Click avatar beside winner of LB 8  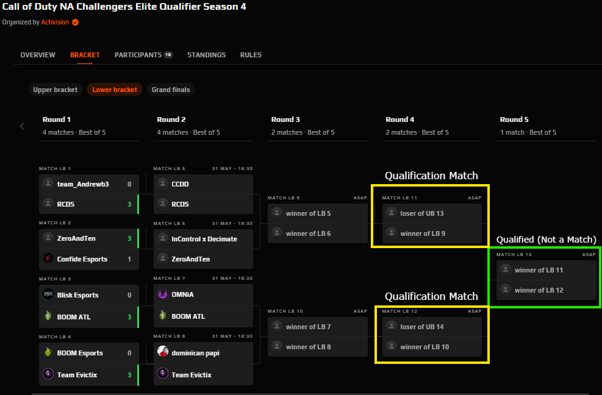click(x=277, y=346)
